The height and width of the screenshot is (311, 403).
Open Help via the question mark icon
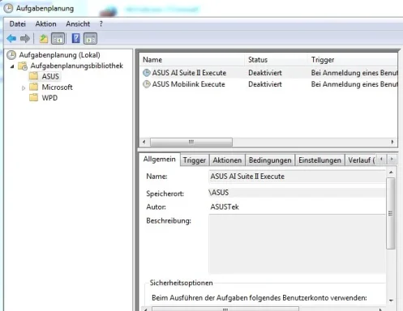tap(76, 38)
